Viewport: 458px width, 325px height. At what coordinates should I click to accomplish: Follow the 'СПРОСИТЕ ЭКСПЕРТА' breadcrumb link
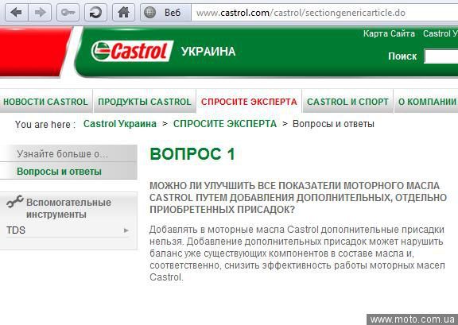pos(225,124)
